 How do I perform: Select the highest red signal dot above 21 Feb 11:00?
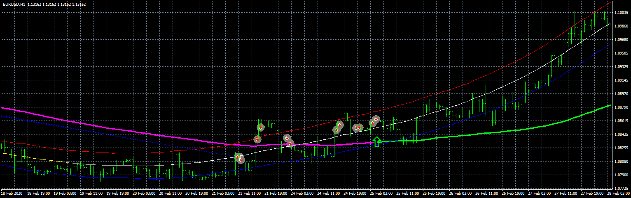click(x=260, y=127)
